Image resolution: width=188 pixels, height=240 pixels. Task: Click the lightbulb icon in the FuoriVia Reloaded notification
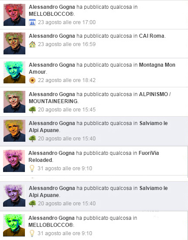(x=32, y=168)
